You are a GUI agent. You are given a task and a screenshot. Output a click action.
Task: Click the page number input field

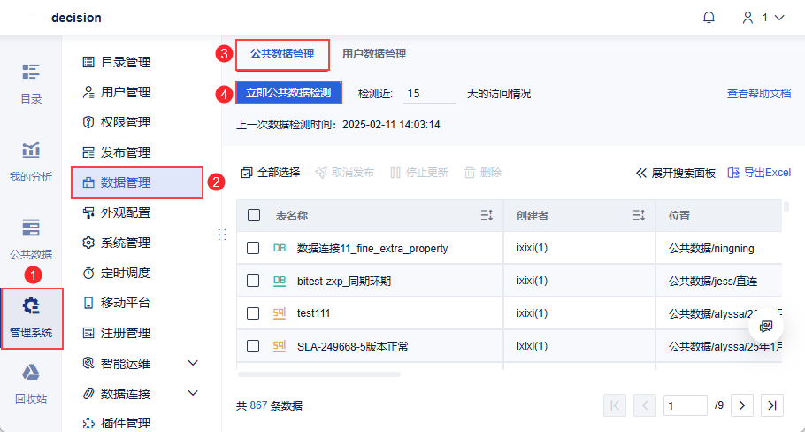(686, 405)
